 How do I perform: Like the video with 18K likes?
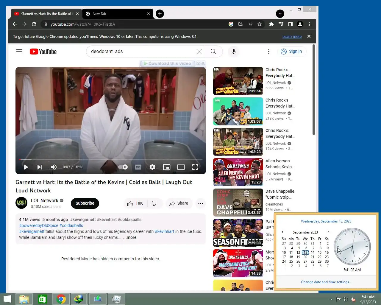pos(135,203)
